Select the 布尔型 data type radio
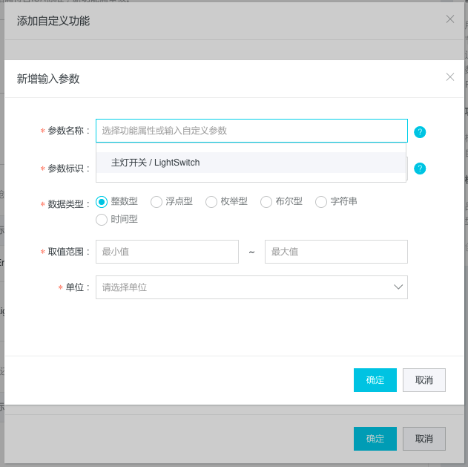The width and height of the screenshot is (468, 467). click(266, 201)
